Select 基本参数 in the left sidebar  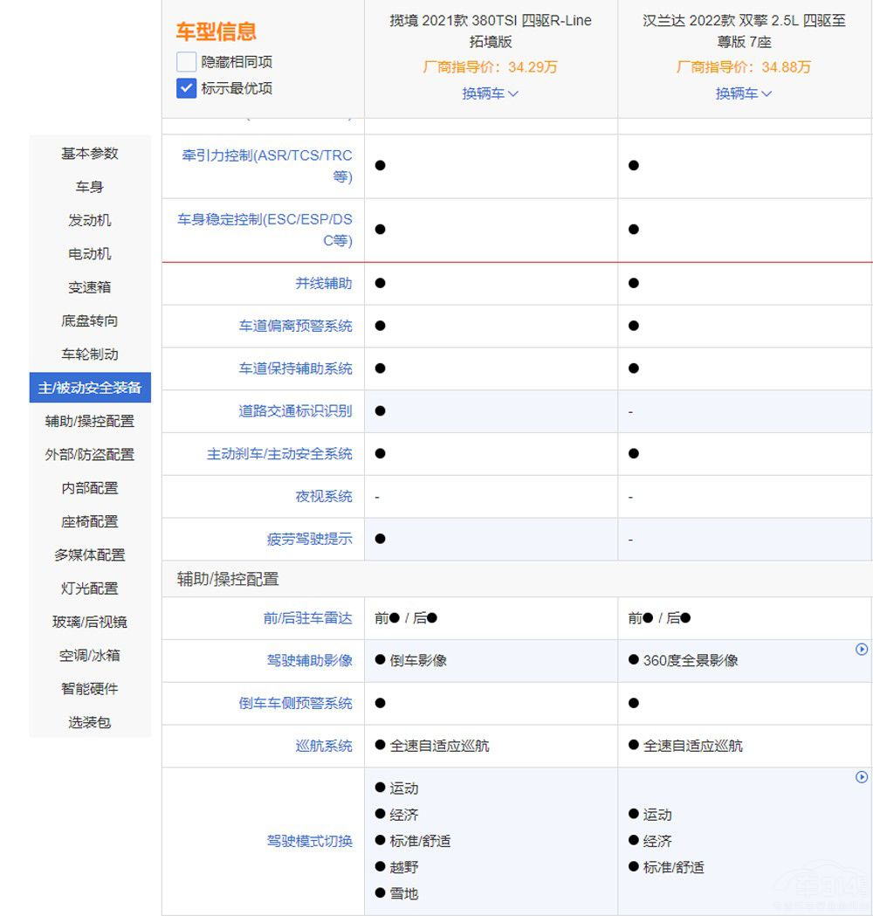click(x=89, y=154)
